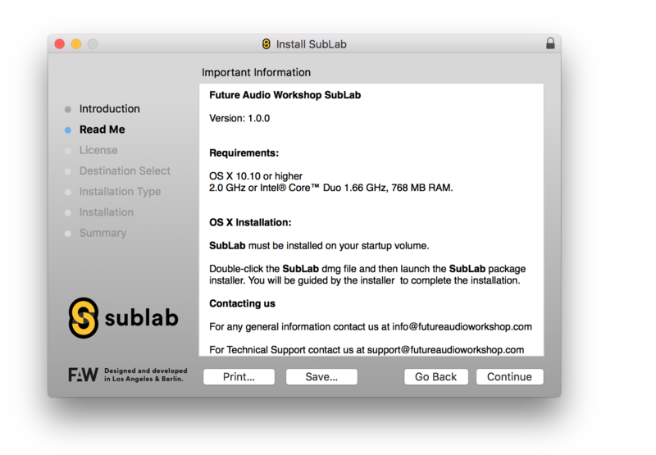Select the Introduction step in sidebar
656x455 pixels.
[x=109, y=109]
